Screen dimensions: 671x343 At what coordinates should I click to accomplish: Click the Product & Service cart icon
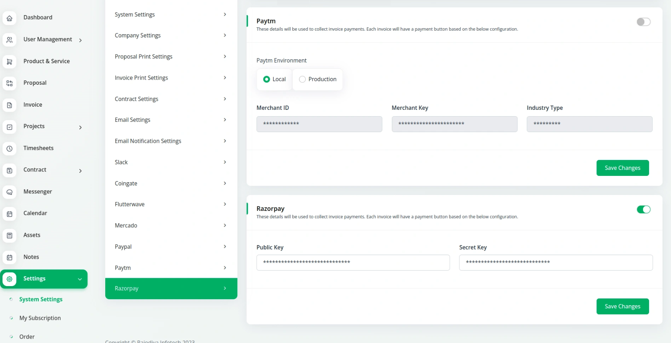(10, 62)
